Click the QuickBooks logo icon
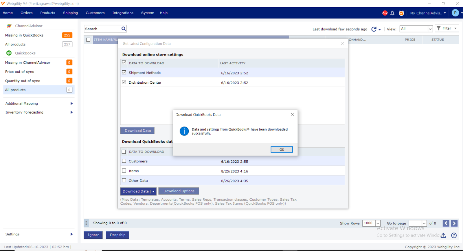Image resolution: width=463 pixels, height=251 pixels. click(9, 53)
